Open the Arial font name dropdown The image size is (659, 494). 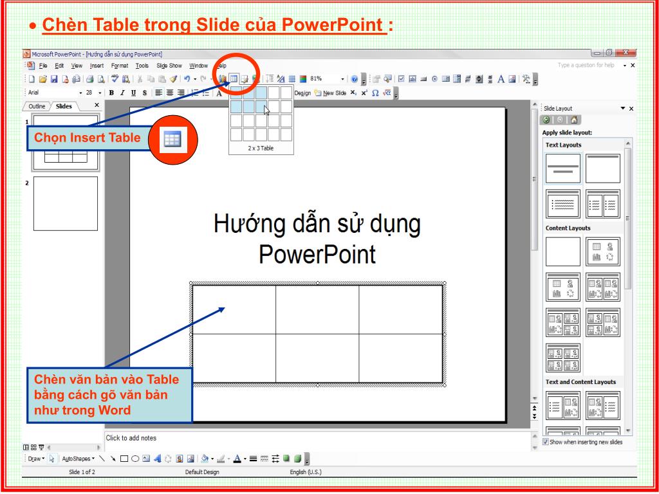pyautogui.click(x=80, y=93)
